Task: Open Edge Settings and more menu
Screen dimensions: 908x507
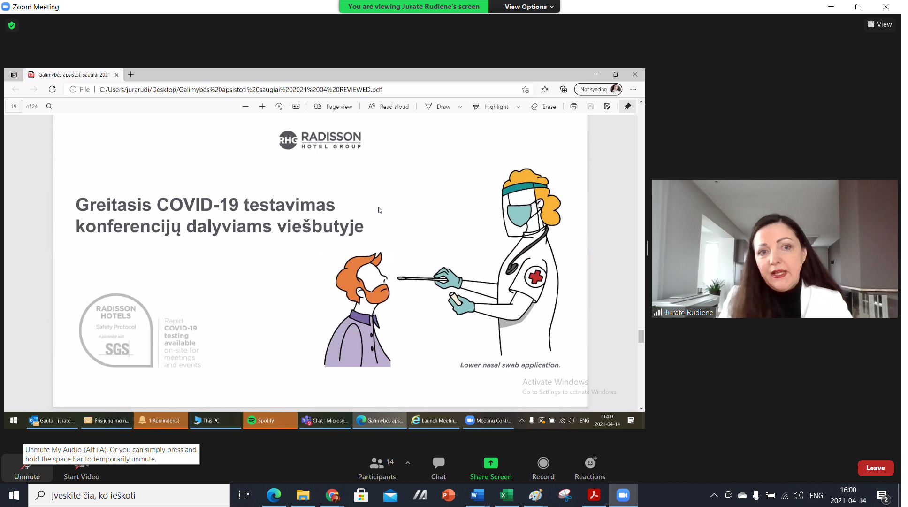Action: coord(633,89)
